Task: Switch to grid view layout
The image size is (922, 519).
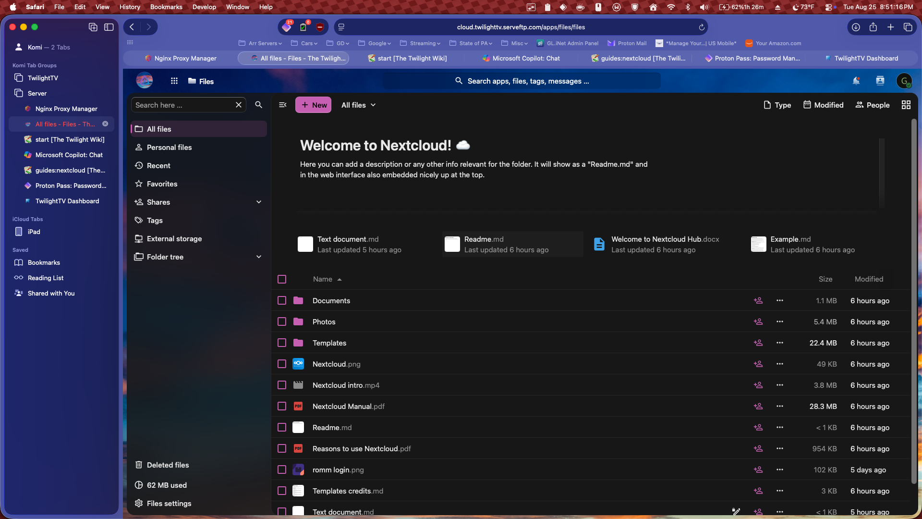Action: tap(906, 105)
